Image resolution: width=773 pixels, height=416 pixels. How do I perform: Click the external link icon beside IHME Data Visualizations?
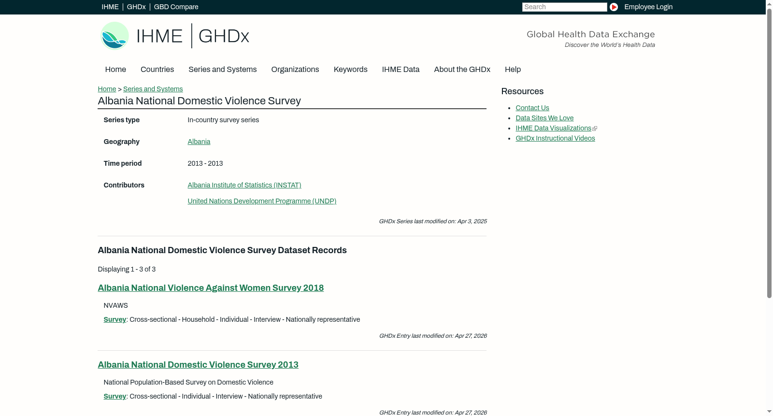click(595, 129)
